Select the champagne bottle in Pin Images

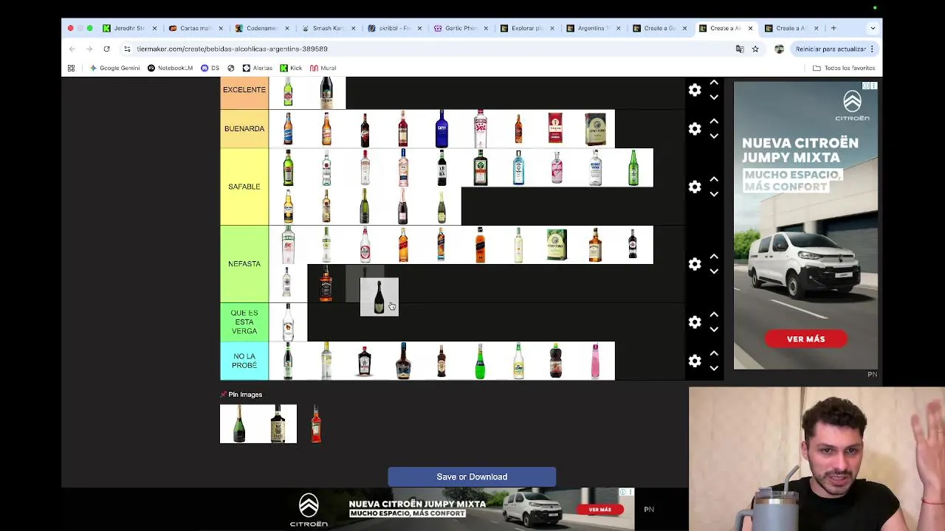(x=239, y=424)
